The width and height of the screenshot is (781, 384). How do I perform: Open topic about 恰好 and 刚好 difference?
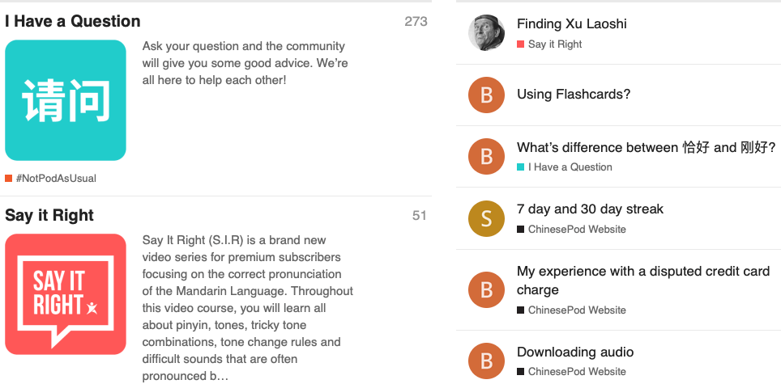646,148
